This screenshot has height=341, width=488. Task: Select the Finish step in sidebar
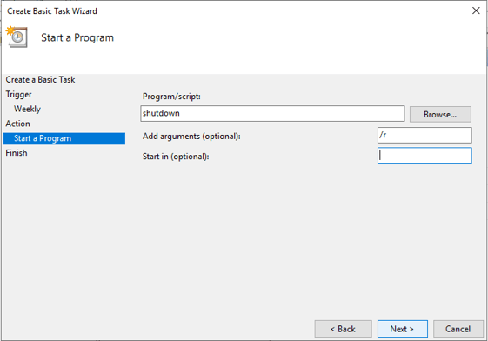tap(17, 153)
